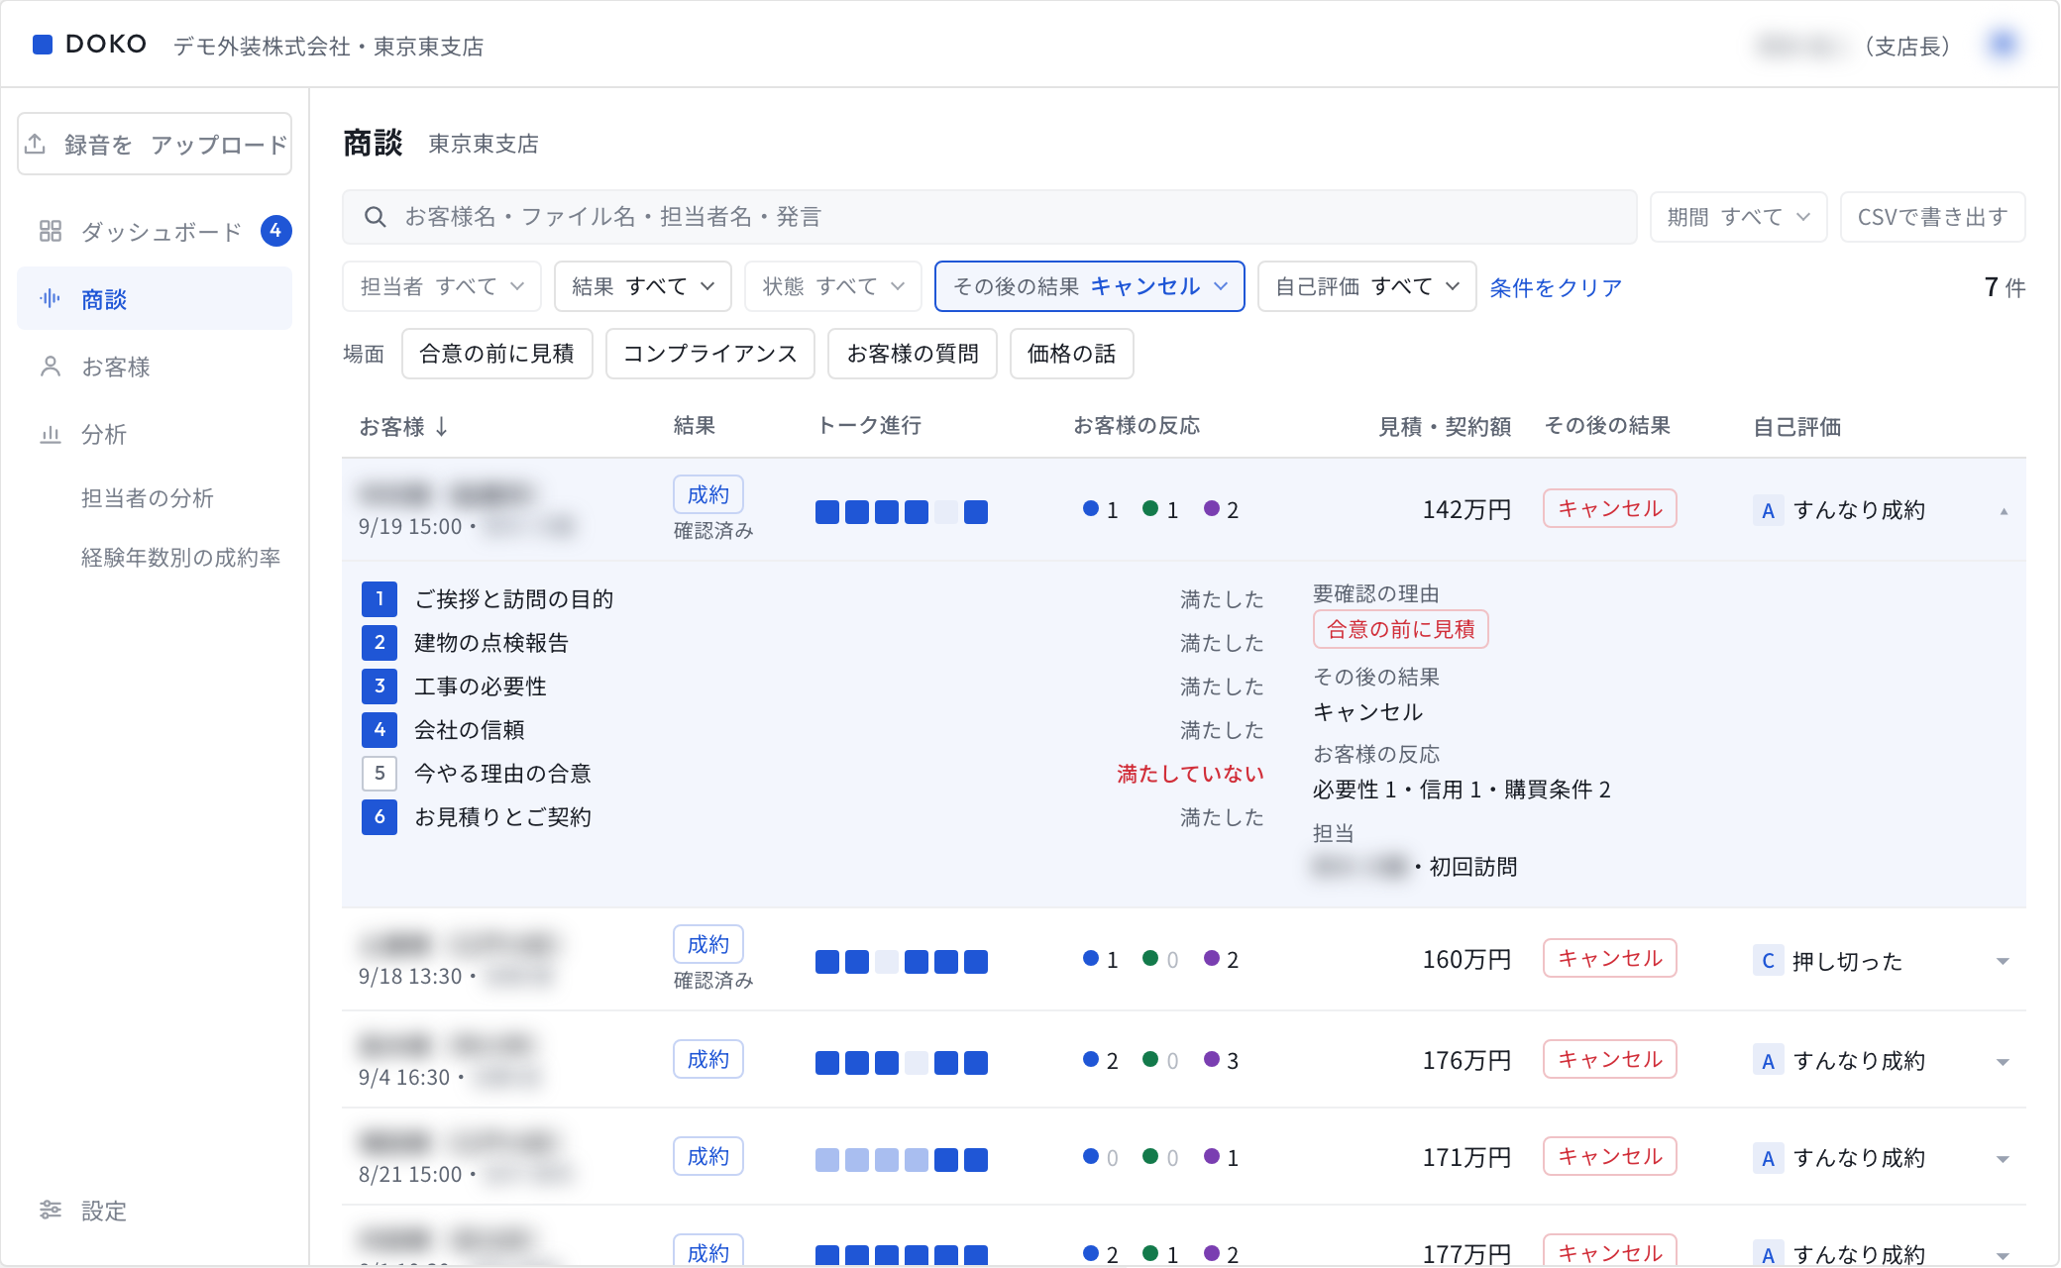This screenshot has width=2061, height=1268.
Task: Open the 結果 すべて dropdown
Action: [643, 286]
